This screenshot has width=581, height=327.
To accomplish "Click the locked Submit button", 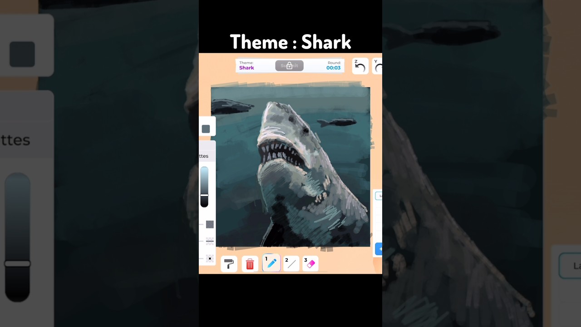I will pyautogui.click(x=289, y=66).
